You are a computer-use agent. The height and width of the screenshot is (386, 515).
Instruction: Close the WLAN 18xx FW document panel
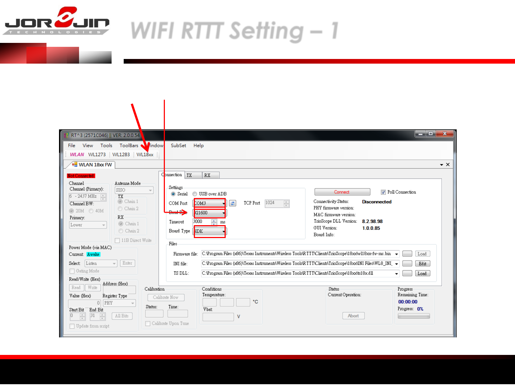click(448, 164)
